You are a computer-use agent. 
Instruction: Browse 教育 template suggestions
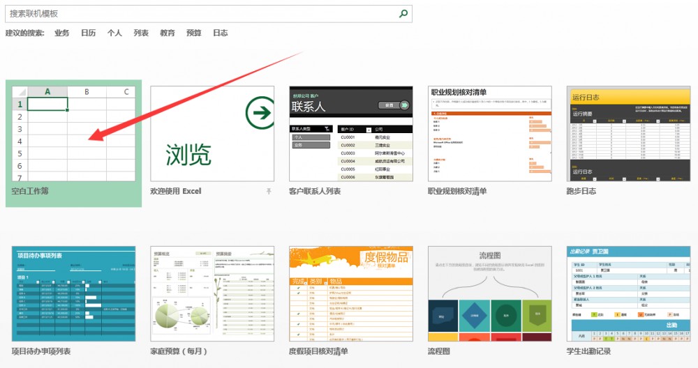click(168, 33)
